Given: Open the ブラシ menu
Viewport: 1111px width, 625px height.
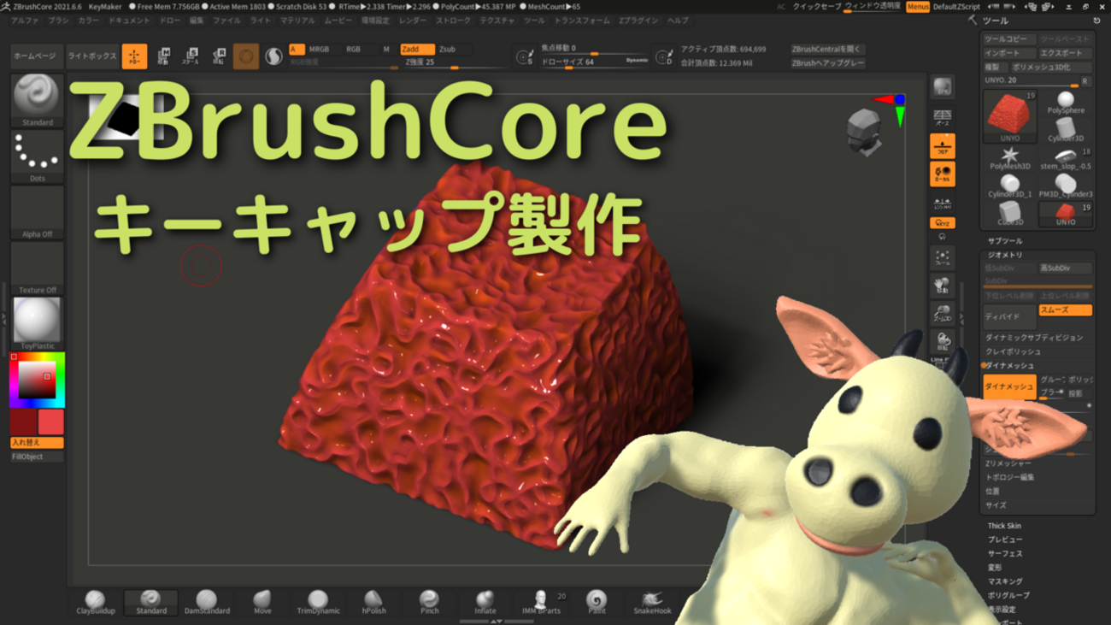Looking at the screenshot, I should pos(58,21).
